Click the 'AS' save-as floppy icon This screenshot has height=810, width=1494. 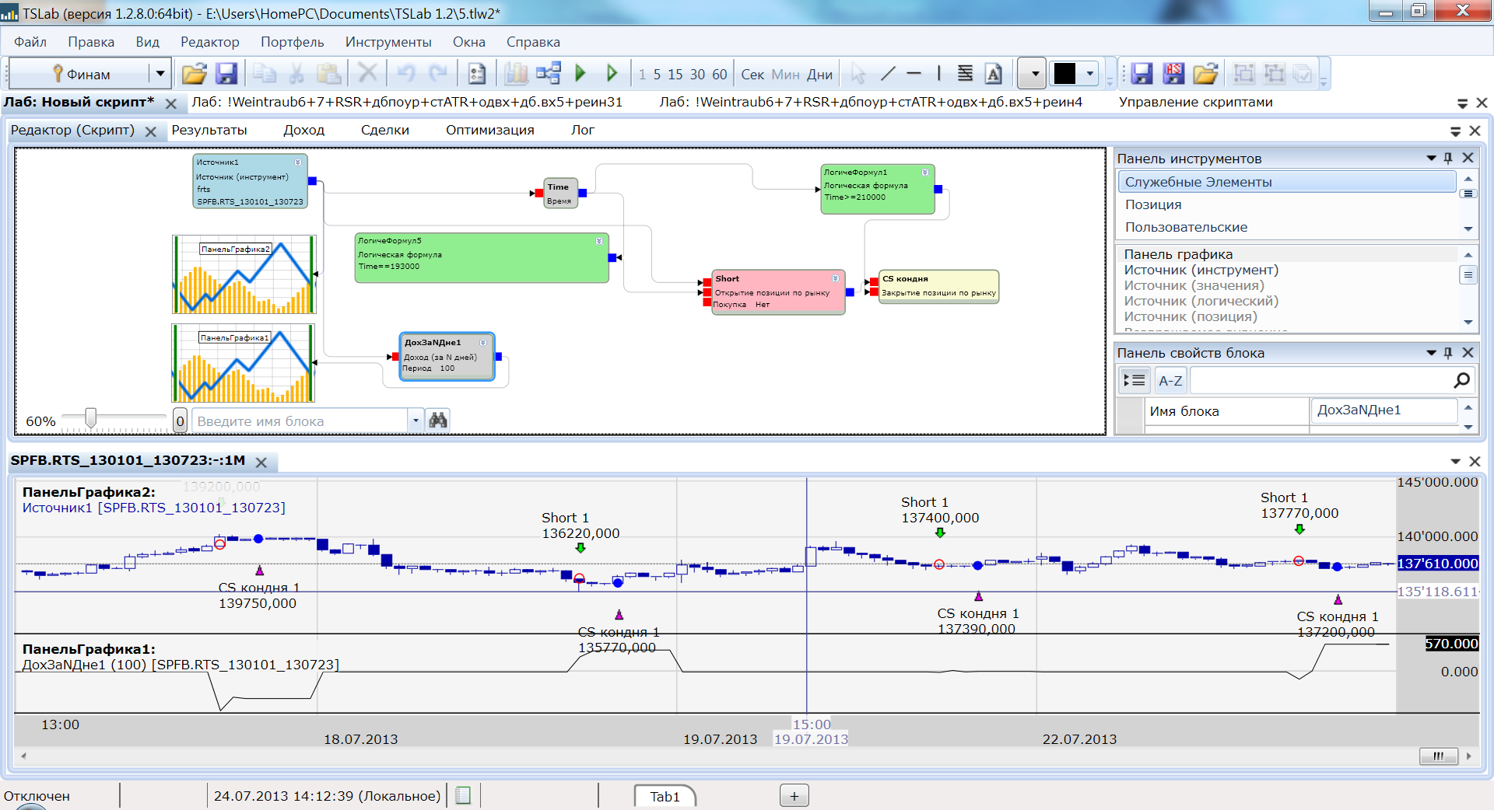1173,74
